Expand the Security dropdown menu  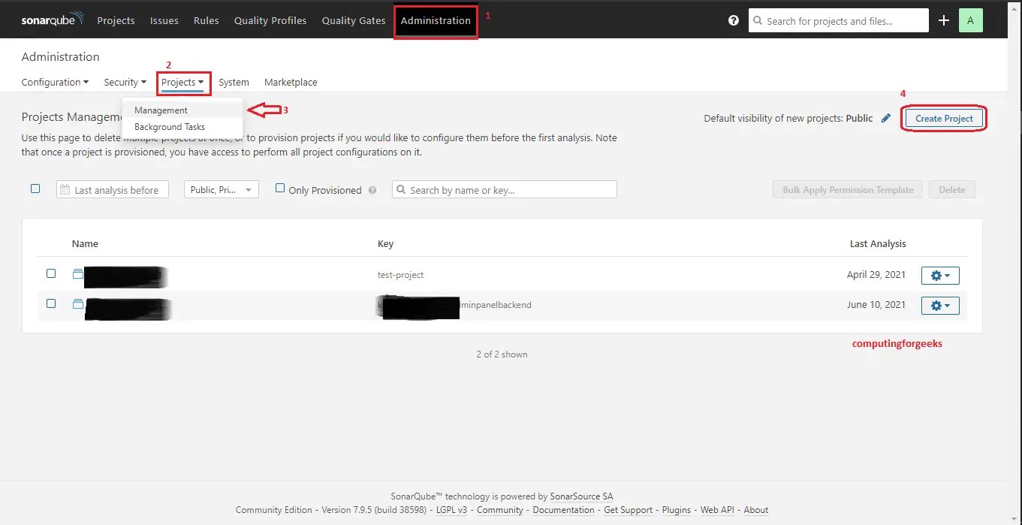pyautogui.click(x=124, y=82)
